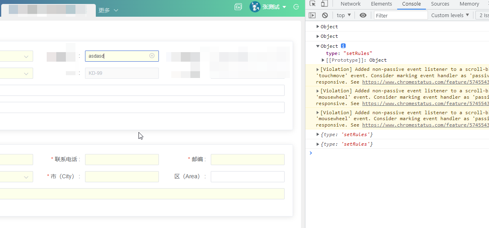
Task: Open chromestatus link in touchmove Violation
Action: [426, 82]
